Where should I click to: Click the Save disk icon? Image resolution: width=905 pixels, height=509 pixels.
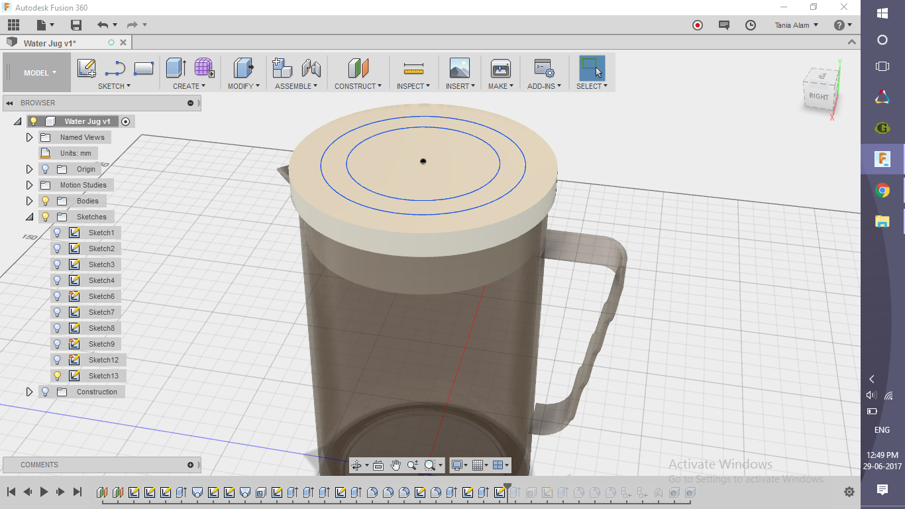click(76, 25)
